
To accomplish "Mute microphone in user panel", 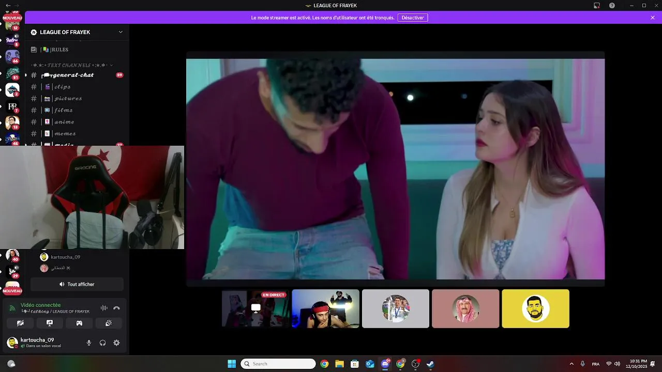I will click(89, 343).
